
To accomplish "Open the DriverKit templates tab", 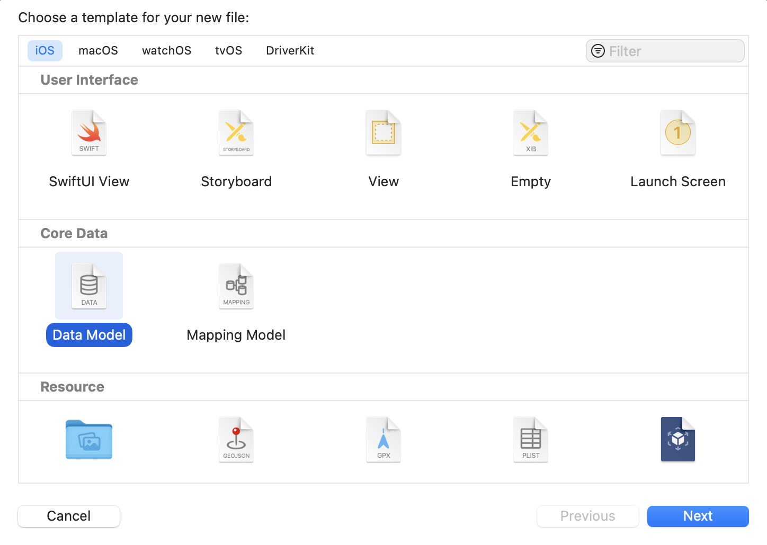I will pyautogui.click(x=290, y=51).
